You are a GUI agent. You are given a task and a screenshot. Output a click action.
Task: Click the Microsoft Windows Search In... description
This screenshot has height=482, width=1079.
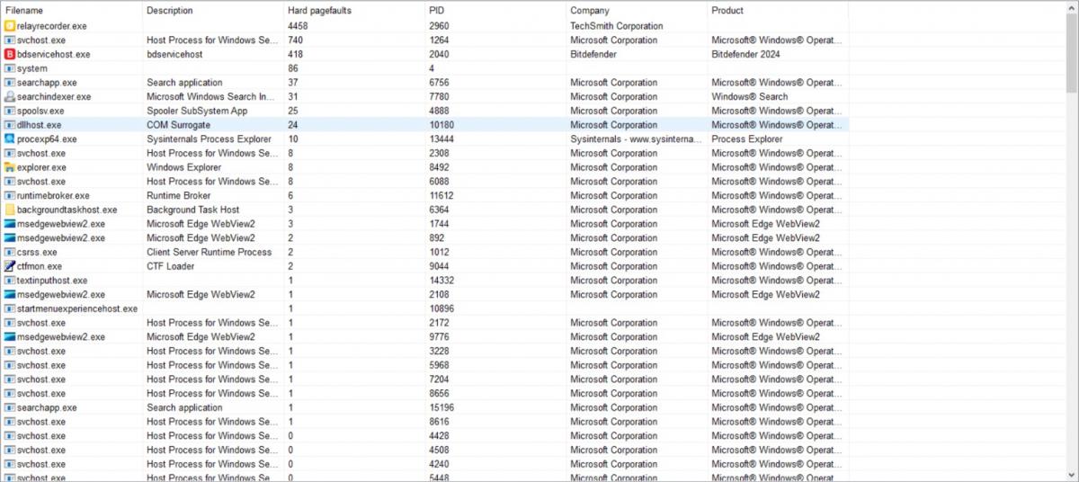pos(211,97)
